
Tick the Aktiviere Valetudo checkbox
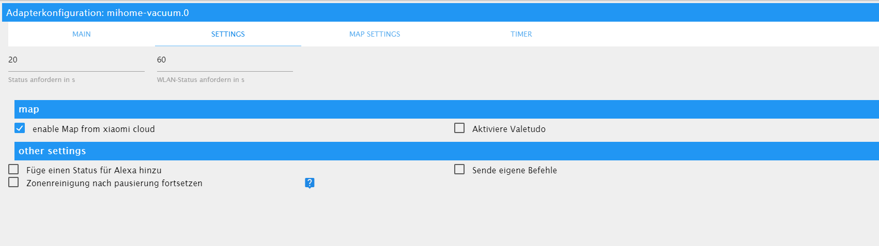(x=459, y=128)
